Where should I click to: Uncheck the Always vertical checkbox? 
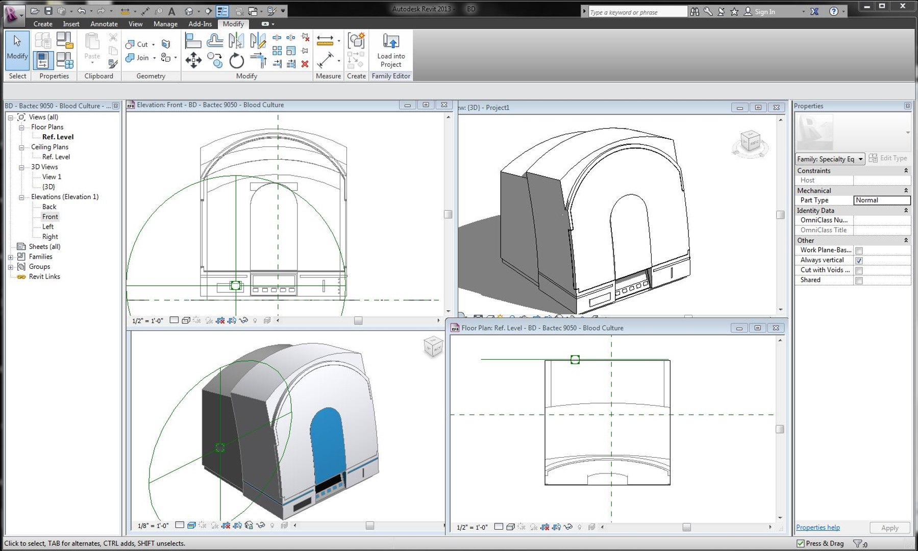click(x=859, y=260)
